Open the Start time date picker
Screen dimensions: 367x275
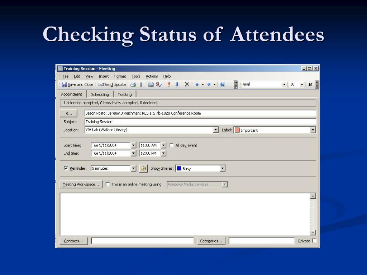click(133, 145)
